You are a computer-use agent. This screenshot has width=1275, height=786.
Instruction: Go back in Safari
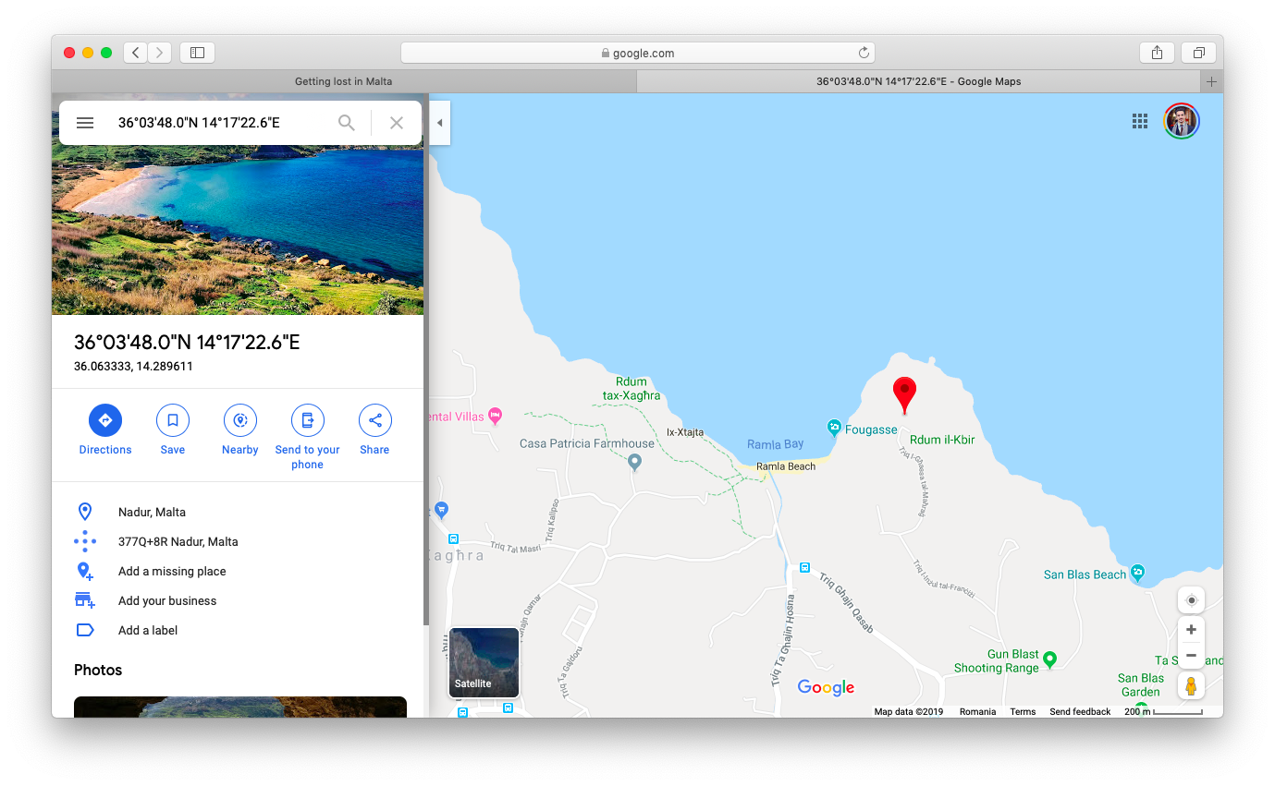click(x=136, y=53)
